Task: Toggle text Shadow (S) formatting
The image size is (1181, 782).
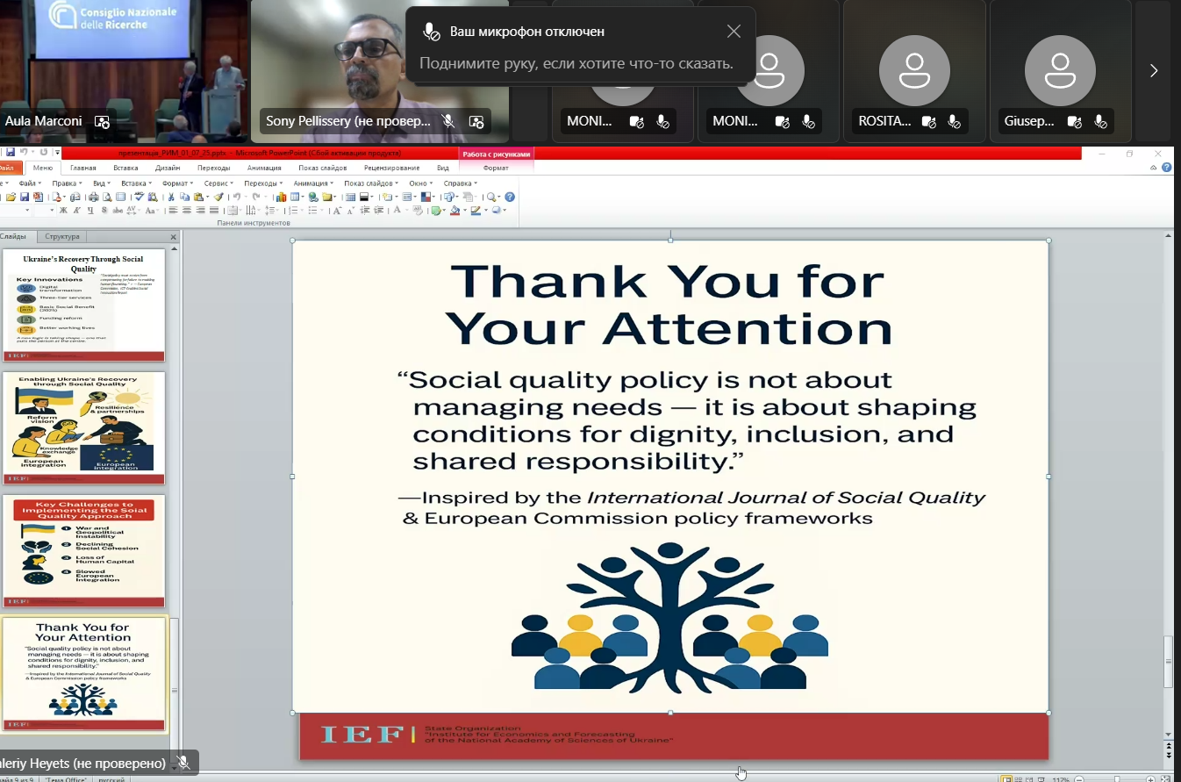Action: (x=104, y=211)
